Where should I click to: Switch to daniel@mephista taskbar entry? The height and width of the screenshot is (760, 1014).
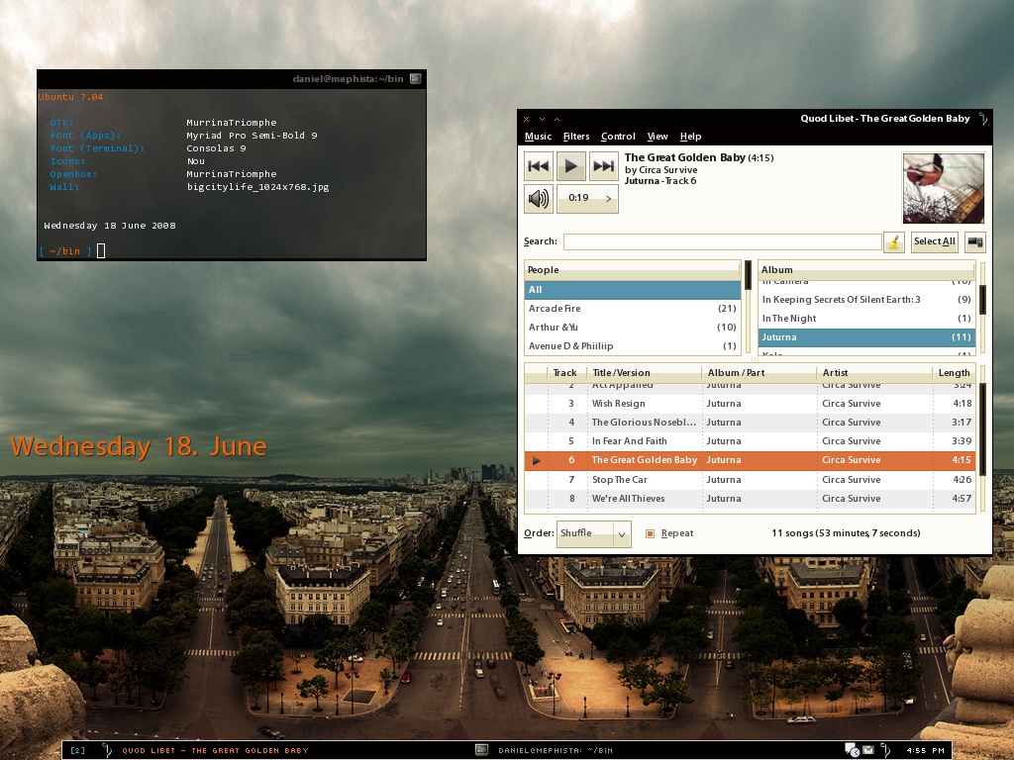(x=556, y=750)
